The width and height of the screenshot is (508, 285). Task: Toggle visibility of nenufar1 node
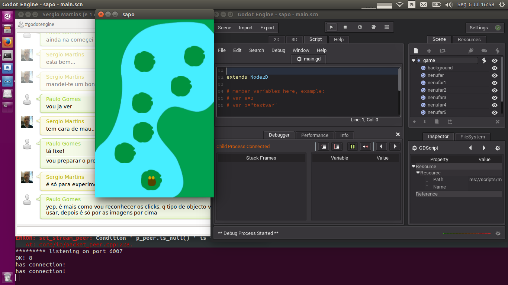click(495, 83)
